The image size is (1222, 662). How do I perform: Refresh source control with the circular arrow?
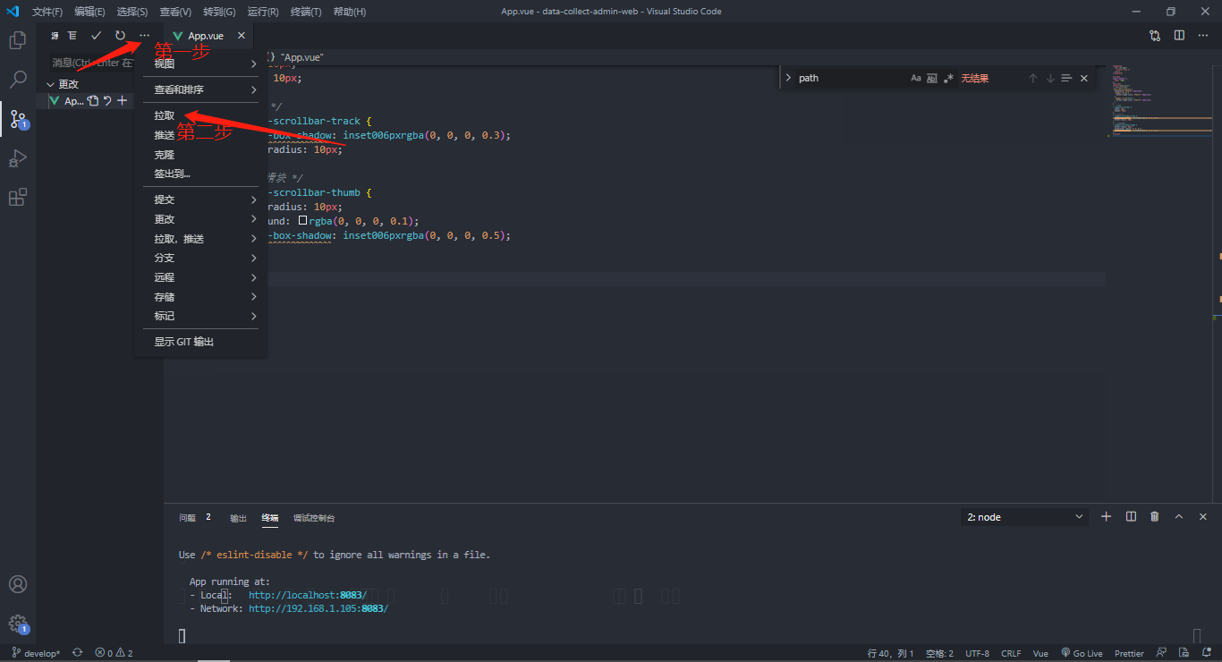120,36
